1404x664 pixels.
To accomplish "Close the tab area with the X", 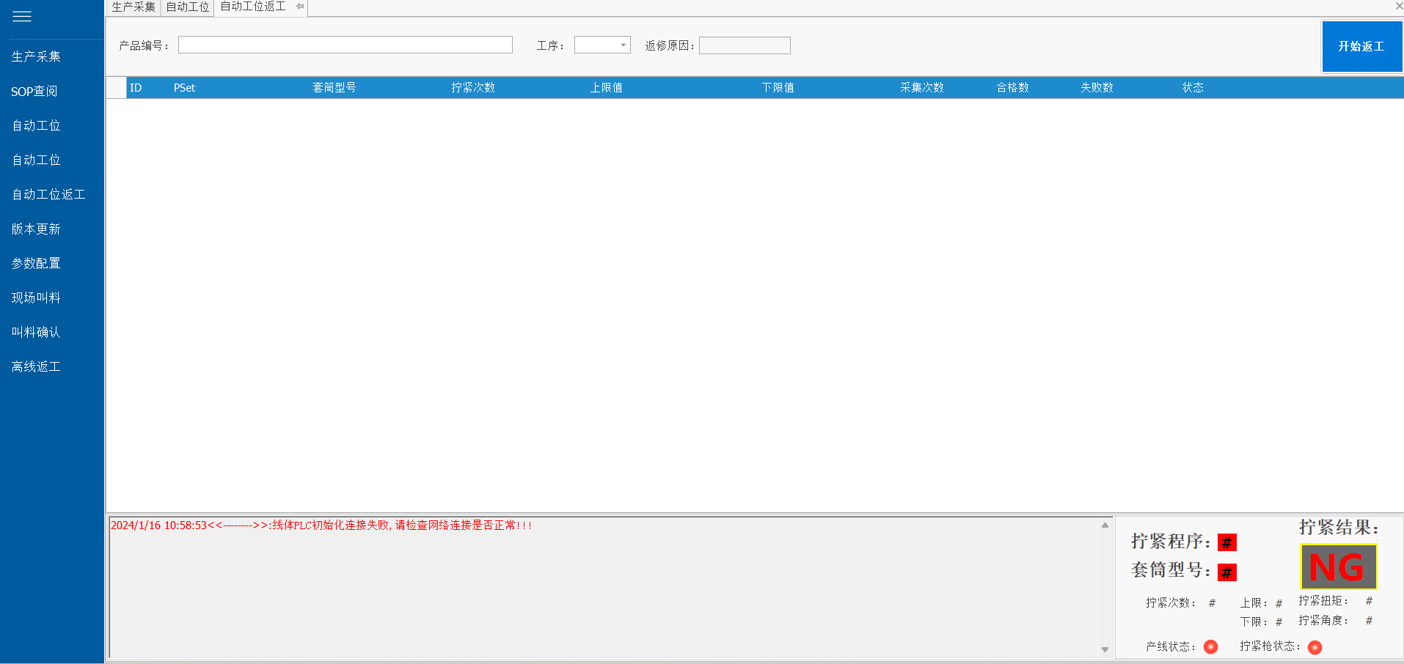I will point(1399,6).
